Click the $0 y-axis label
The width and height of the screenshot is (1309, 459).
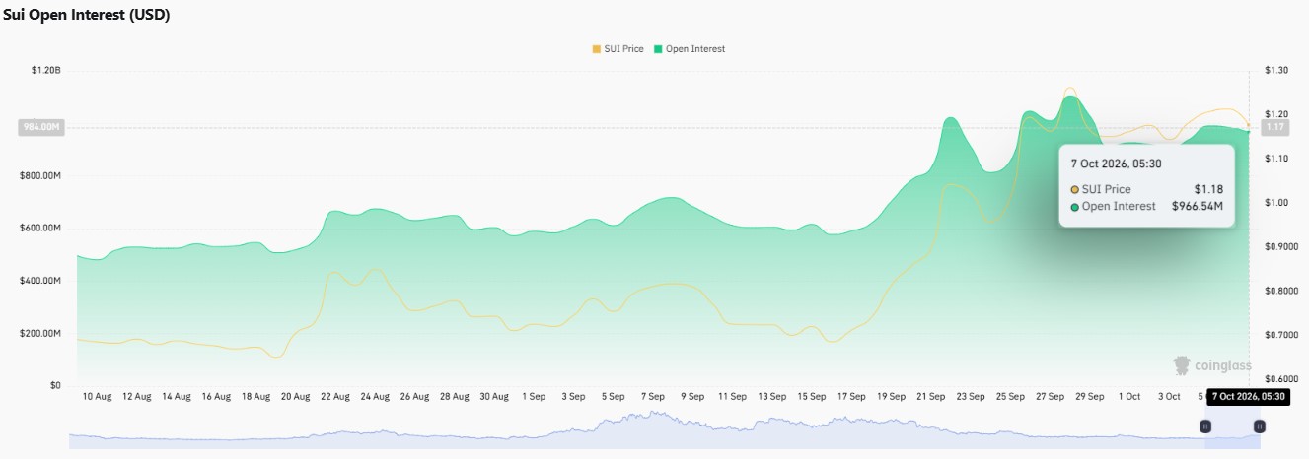[x=54, y=386]
